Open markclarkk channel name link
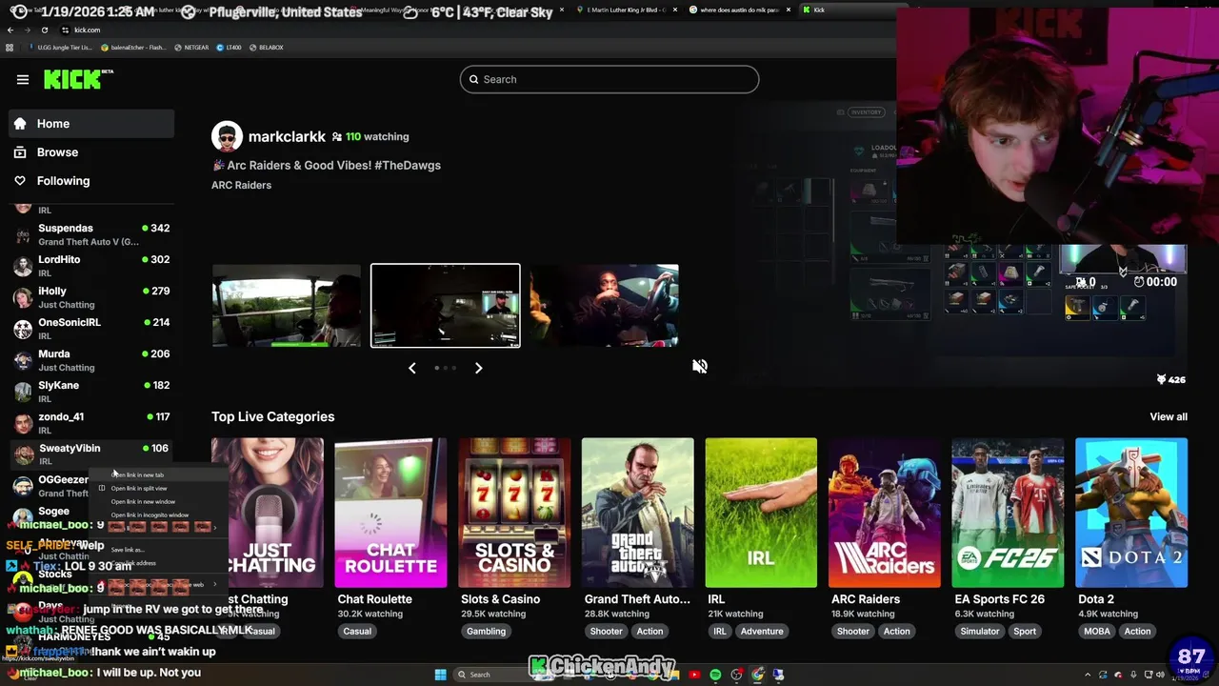 pyautogui.click(x=287, y=137)
